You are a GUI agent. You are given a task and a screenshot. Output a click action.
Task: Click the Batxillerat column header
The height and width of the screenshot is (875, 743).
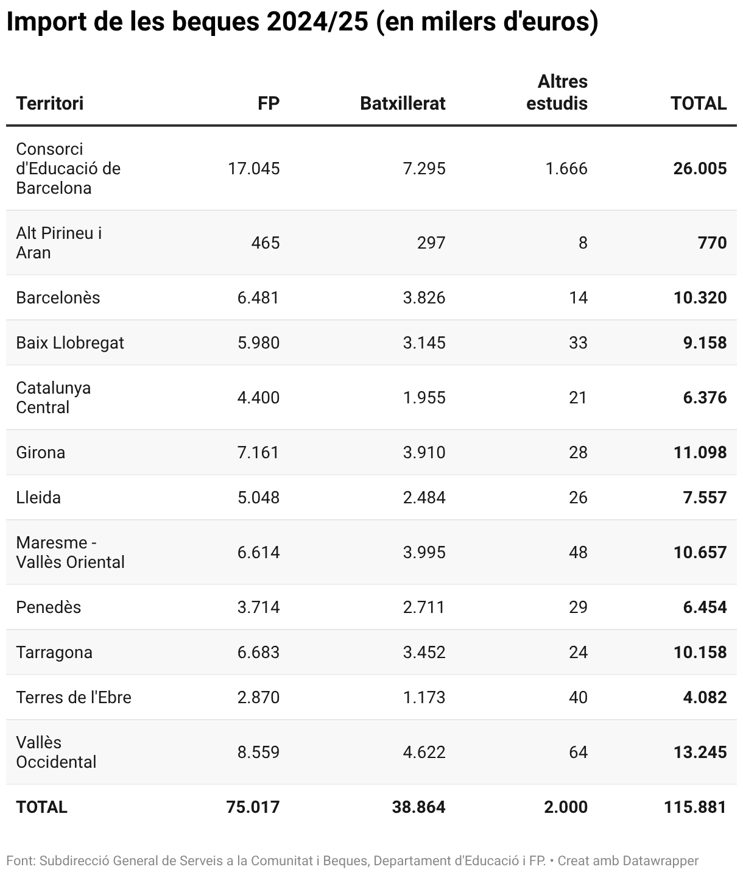click(403, 103)
